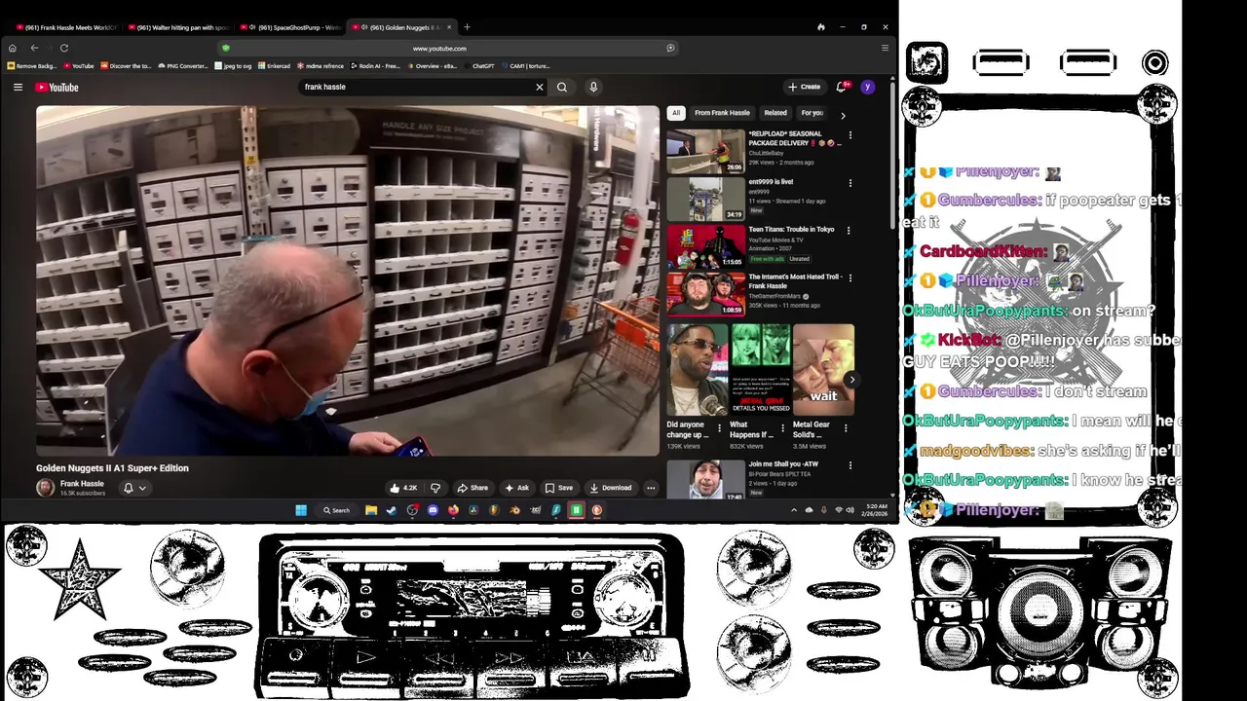
Task: Open the browser menu hamburger
Action: (x=885, y=48)
